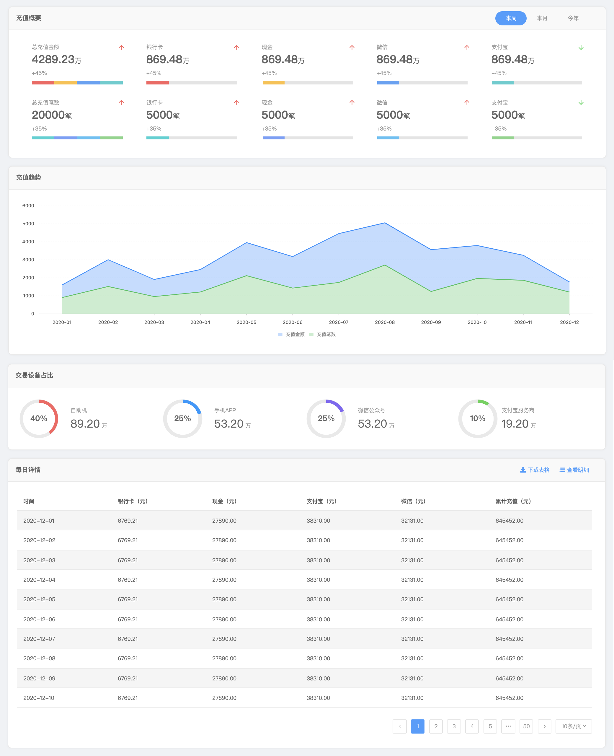Viewport: 614px width, 756px height.
Task: Click the green down arrow beside 支付宝 869.48万
Action: click(x=581, y=48)
